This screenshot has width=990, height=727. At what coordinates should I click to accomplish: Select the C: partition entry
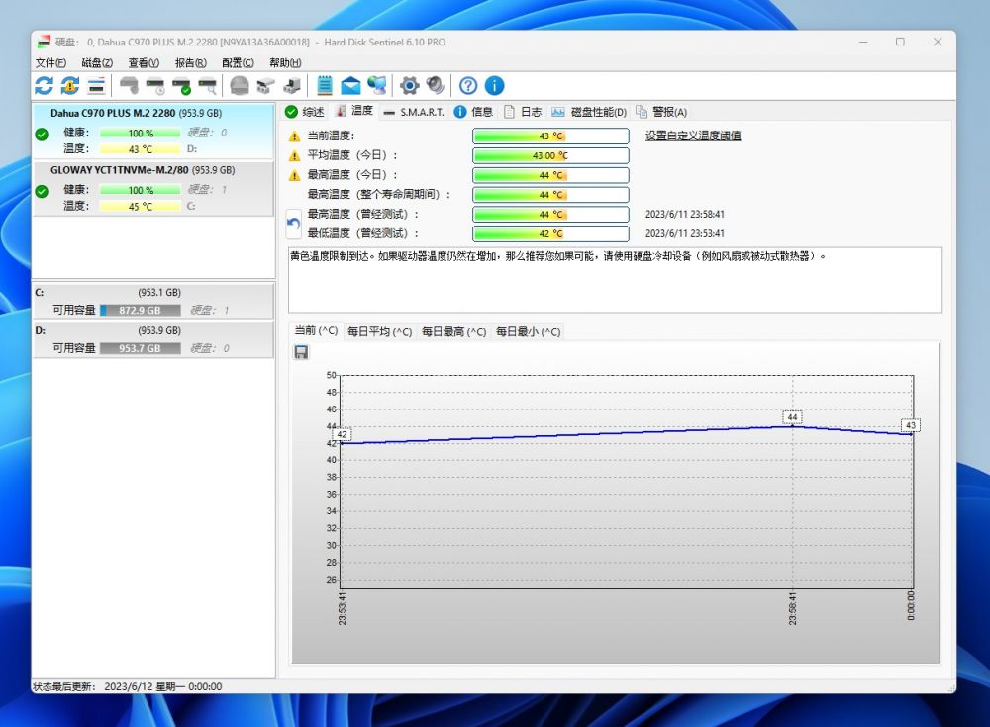click(x=153, y=301)
